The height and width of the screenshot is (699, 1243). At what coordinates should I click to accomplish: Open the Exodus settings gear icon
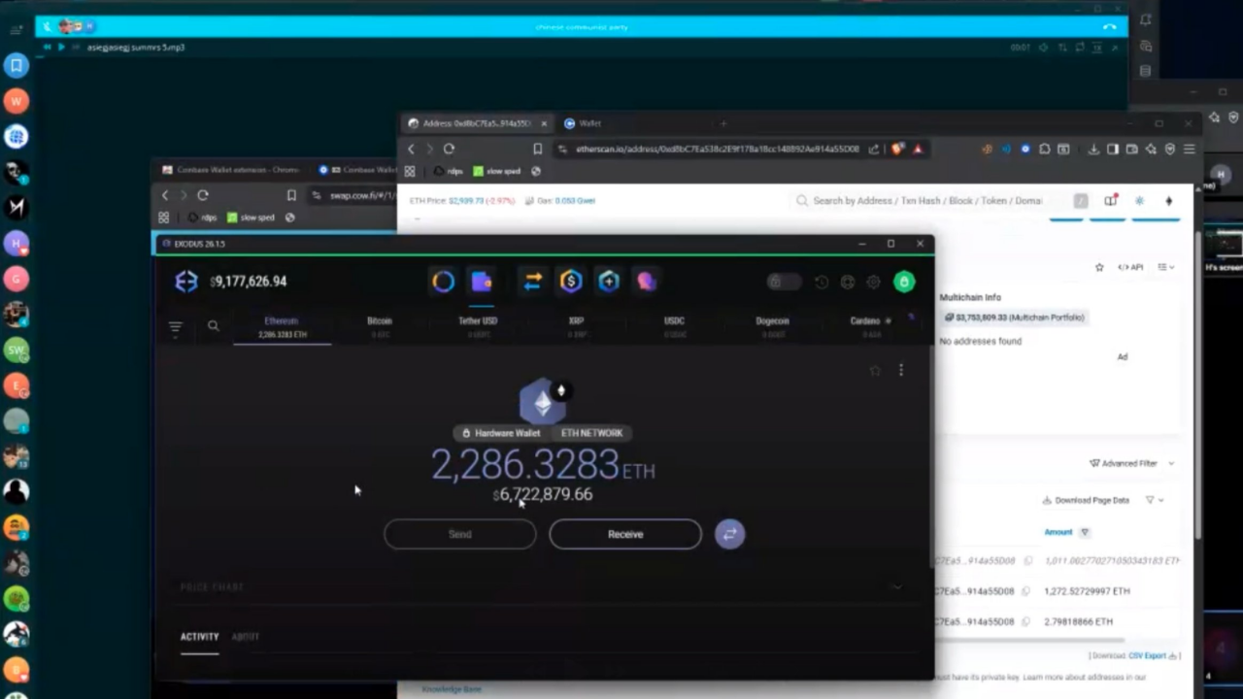coord(873,282)
